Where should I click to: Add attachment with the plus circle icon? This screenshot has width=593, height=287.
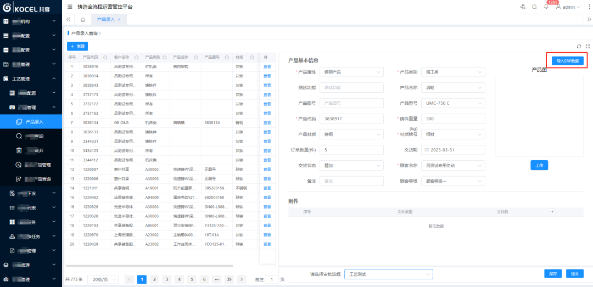[552, 212]
